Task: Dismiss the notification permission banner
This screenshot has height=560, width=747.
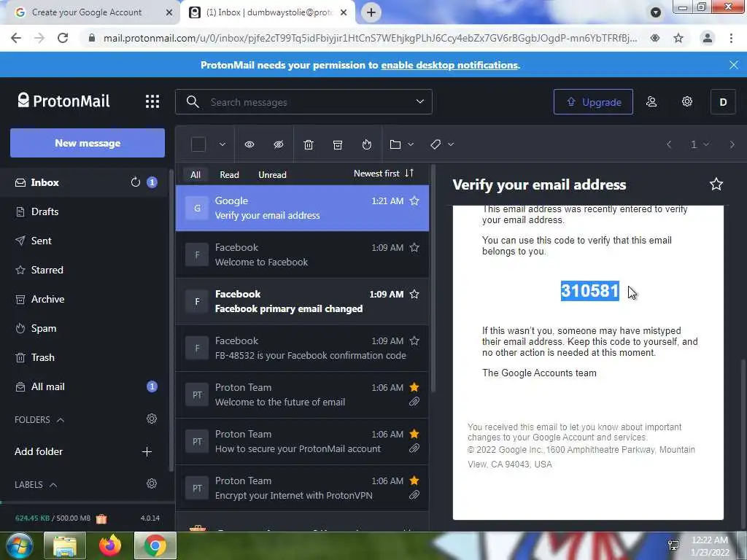Action: [734, 65]
